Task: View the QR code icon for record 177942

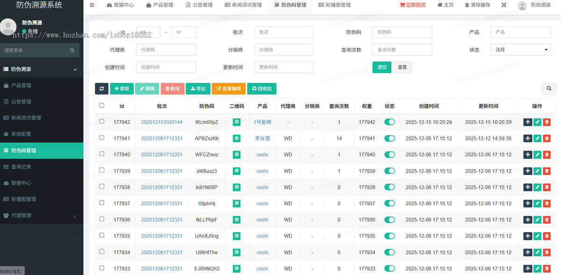Action: pos(236,122)
